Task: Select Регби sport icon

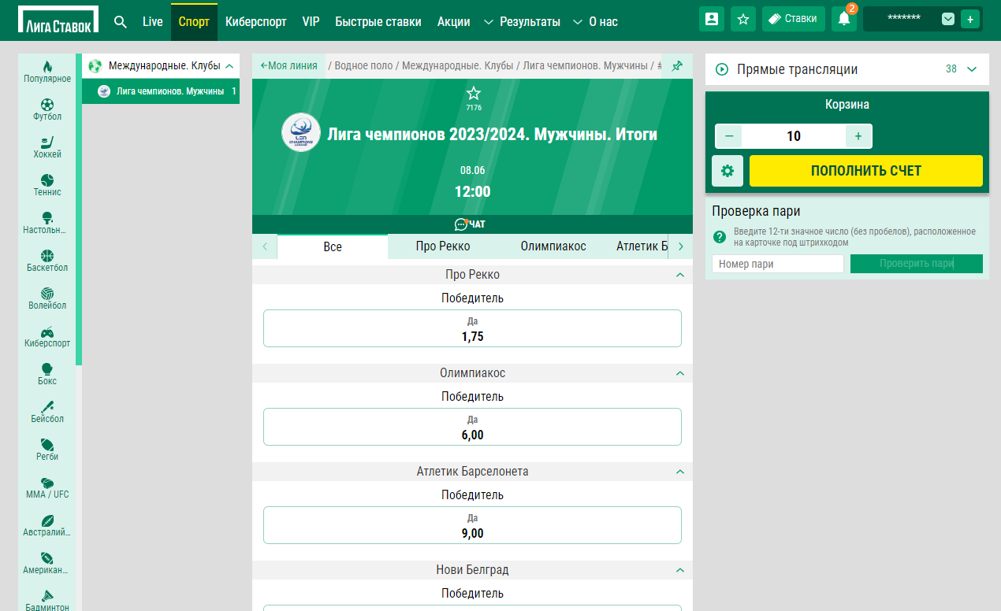Action: coord(47,449)
